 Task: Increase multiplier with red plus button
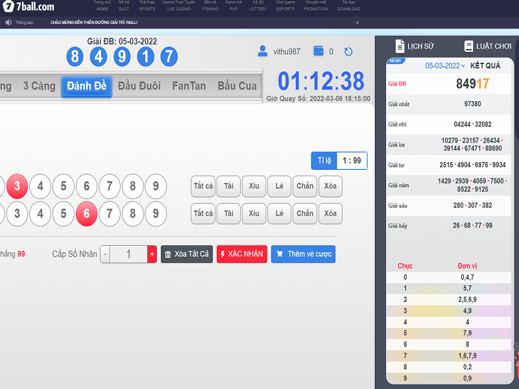click(x=152, y=254)
